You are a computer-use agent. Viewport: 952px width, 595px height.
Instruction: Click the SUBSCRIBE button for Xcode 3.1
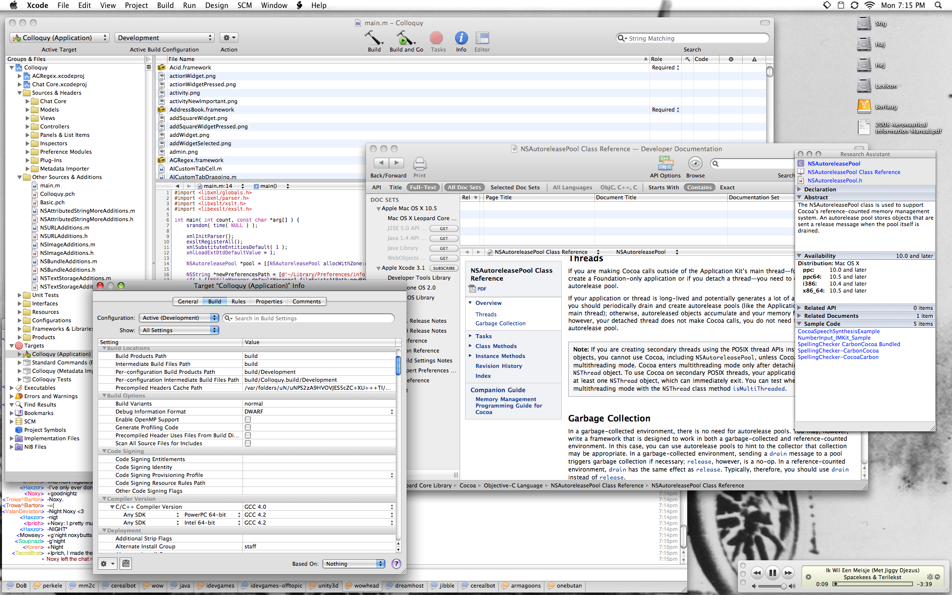click(444, 268)
